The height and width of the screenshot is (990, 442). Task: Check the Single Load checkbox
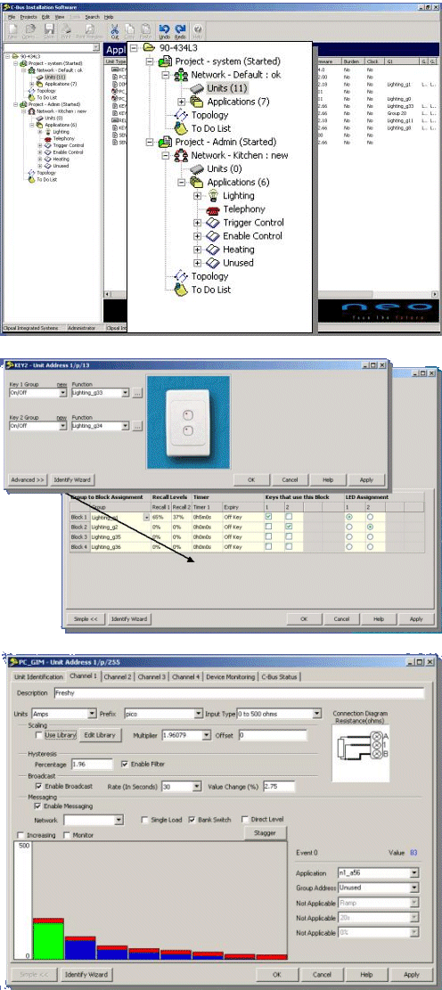click(x=145, y=820)
